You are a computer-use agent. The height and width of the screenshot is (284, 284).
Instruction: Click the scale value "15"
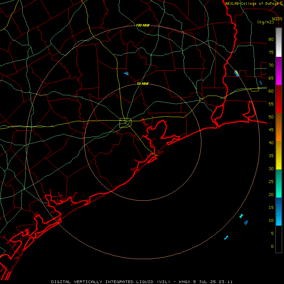tap(271, 207)
